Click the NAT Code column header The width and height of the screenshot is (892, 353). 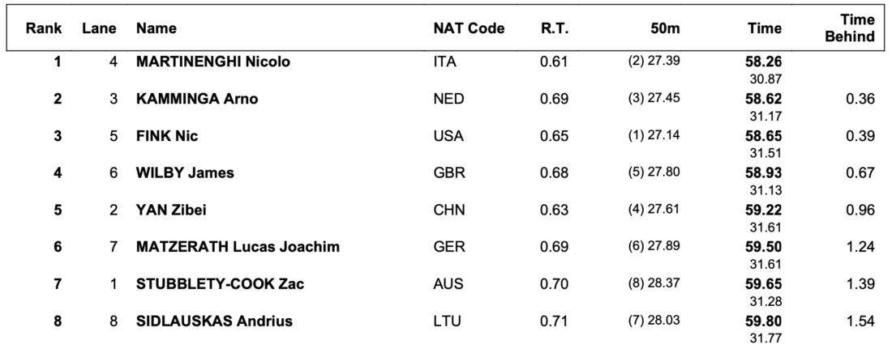tap(469, 28)
